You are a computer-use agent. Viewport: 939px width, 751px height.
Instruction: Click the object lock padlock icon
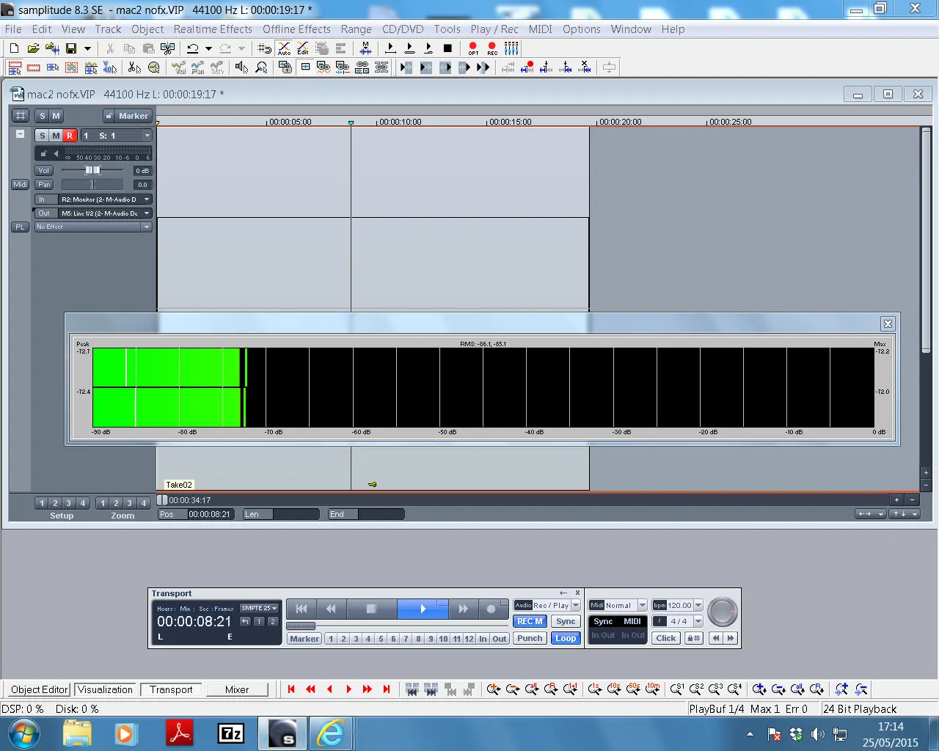point(285,67)
